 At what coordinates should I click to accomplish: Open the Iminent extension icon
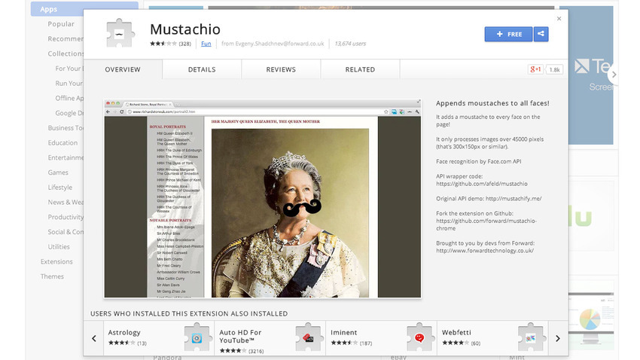[419, 337]
